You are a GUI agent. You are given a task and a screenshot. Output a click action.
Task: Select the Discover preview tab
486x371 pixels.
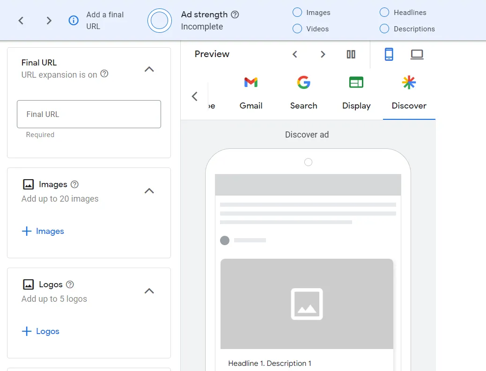pyautogui.click(x=409, y=93)
